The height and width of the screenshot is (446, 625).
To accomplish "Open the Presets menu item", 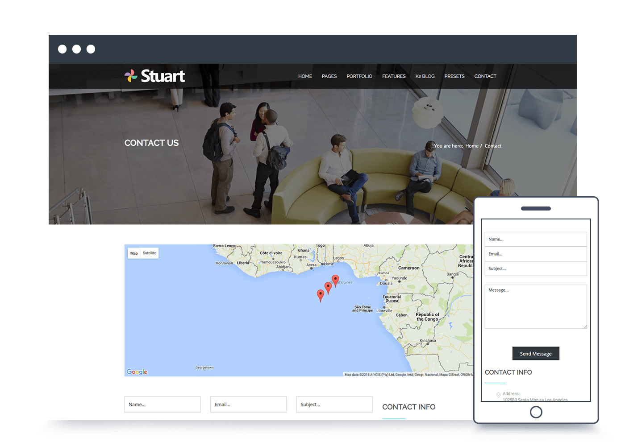I will pos(454,76).
